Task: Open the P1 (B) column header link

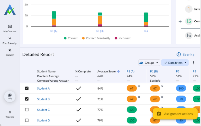Action: [154, 71]
